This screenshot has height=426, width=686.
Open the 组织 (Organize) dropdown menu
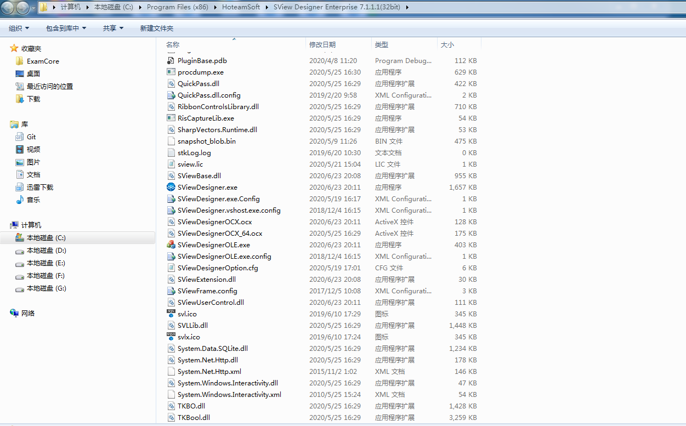[x=19, y=28]
